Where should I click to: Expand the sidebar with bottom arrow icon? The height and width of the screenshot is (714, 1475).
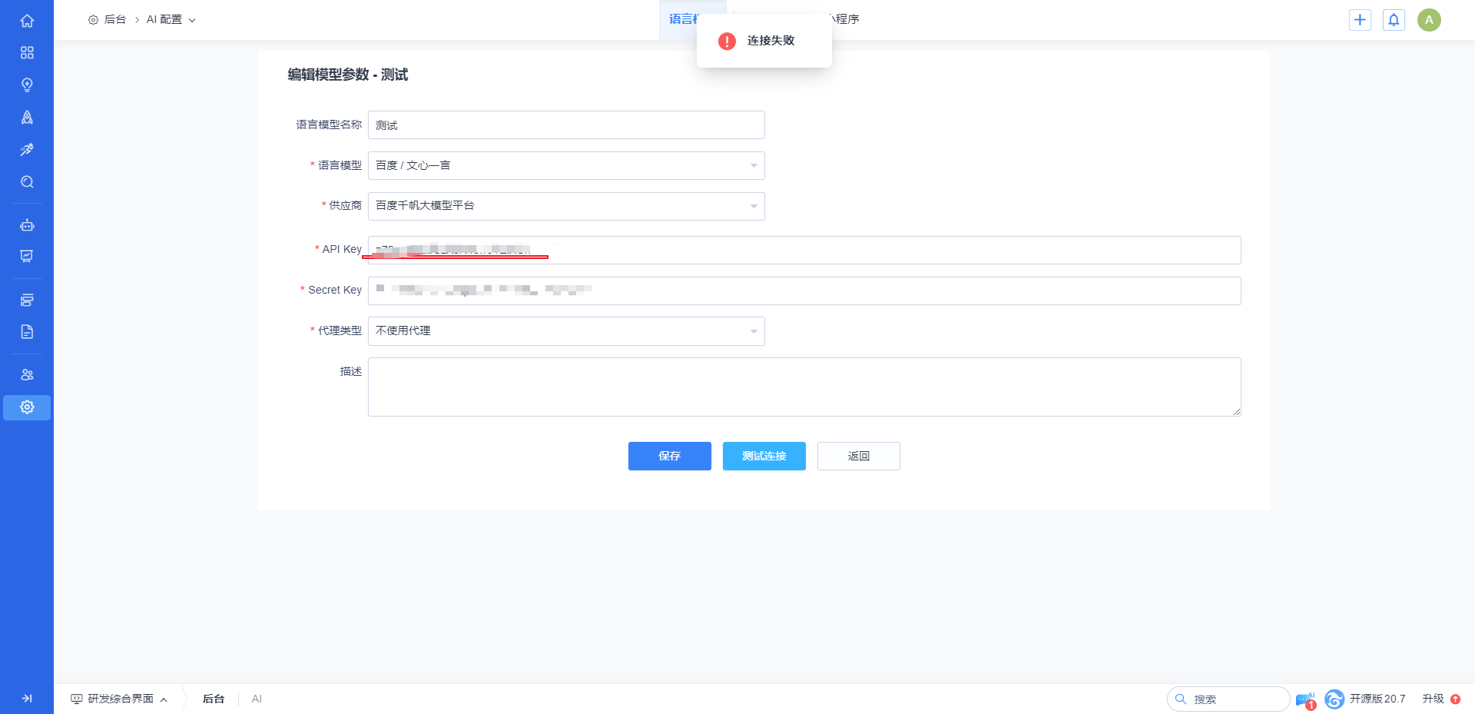pyautogui.click(x=27, y=699)
